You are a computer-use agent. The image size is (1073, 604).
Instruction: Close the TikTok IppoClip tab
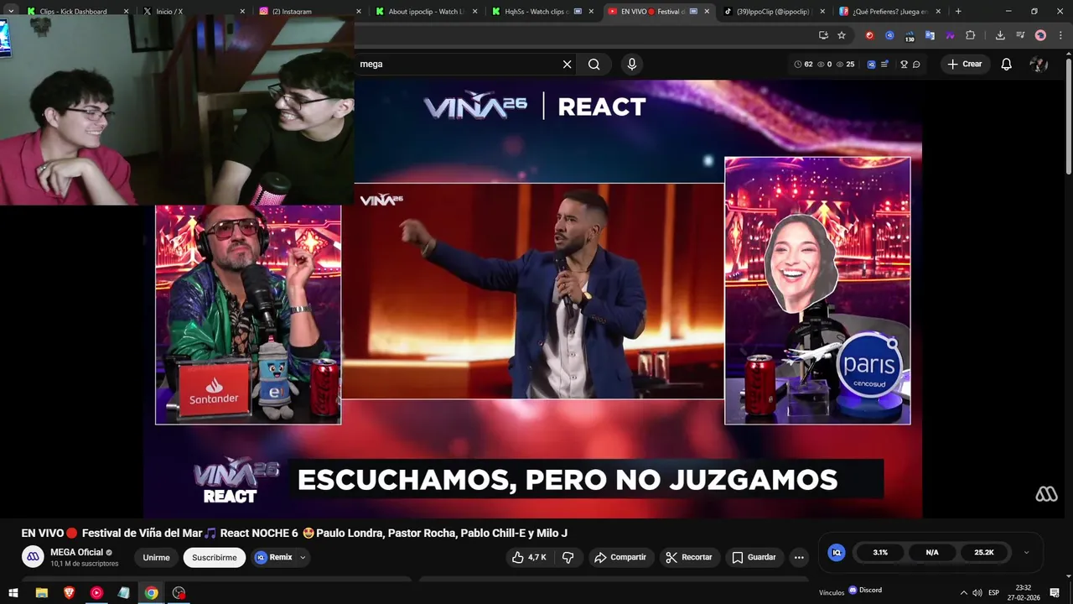[x=822, y=12]
